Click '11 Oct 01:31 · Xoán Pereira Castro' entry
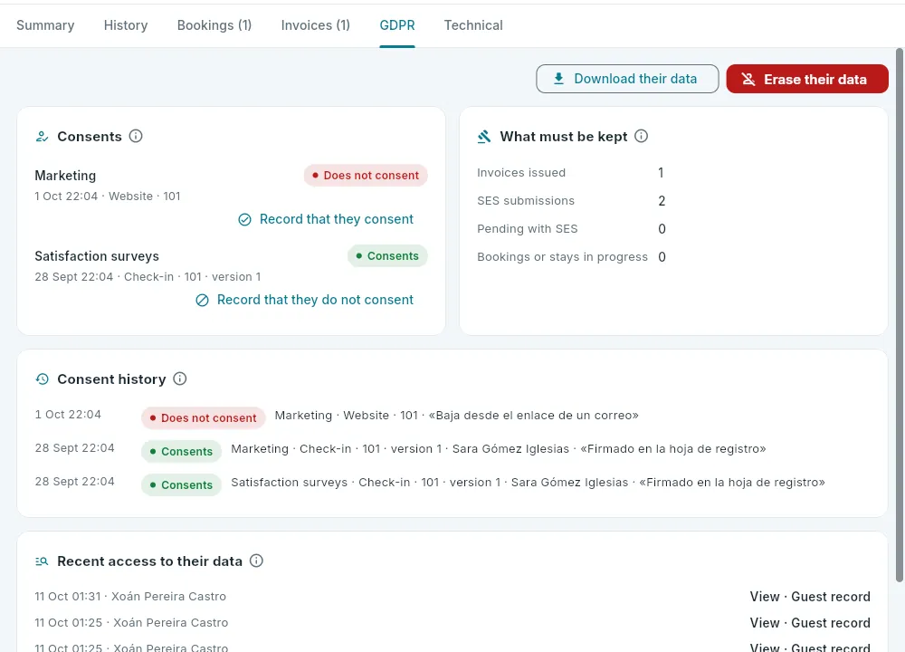 [130, 597]
